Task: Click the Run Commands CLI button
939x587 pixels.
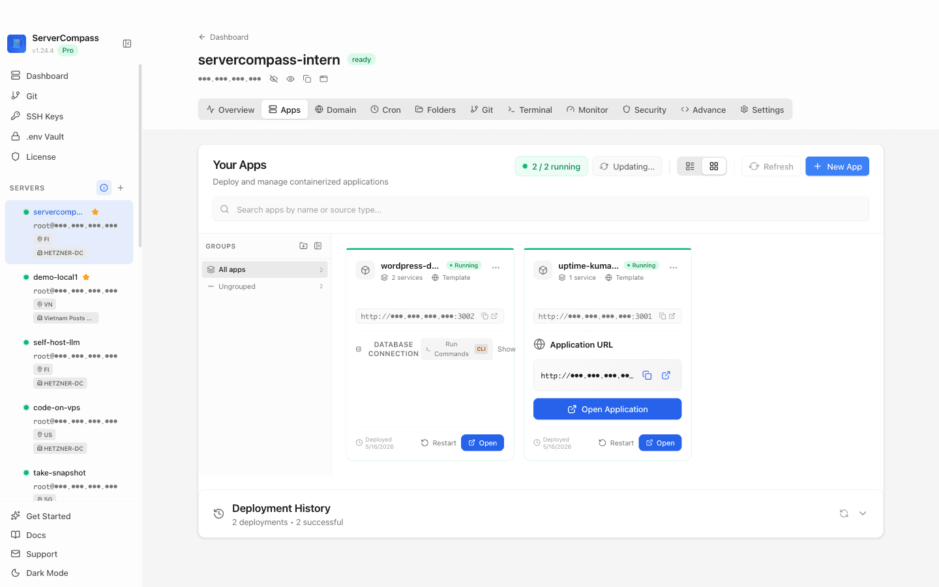Action: [x=456, y=349]
